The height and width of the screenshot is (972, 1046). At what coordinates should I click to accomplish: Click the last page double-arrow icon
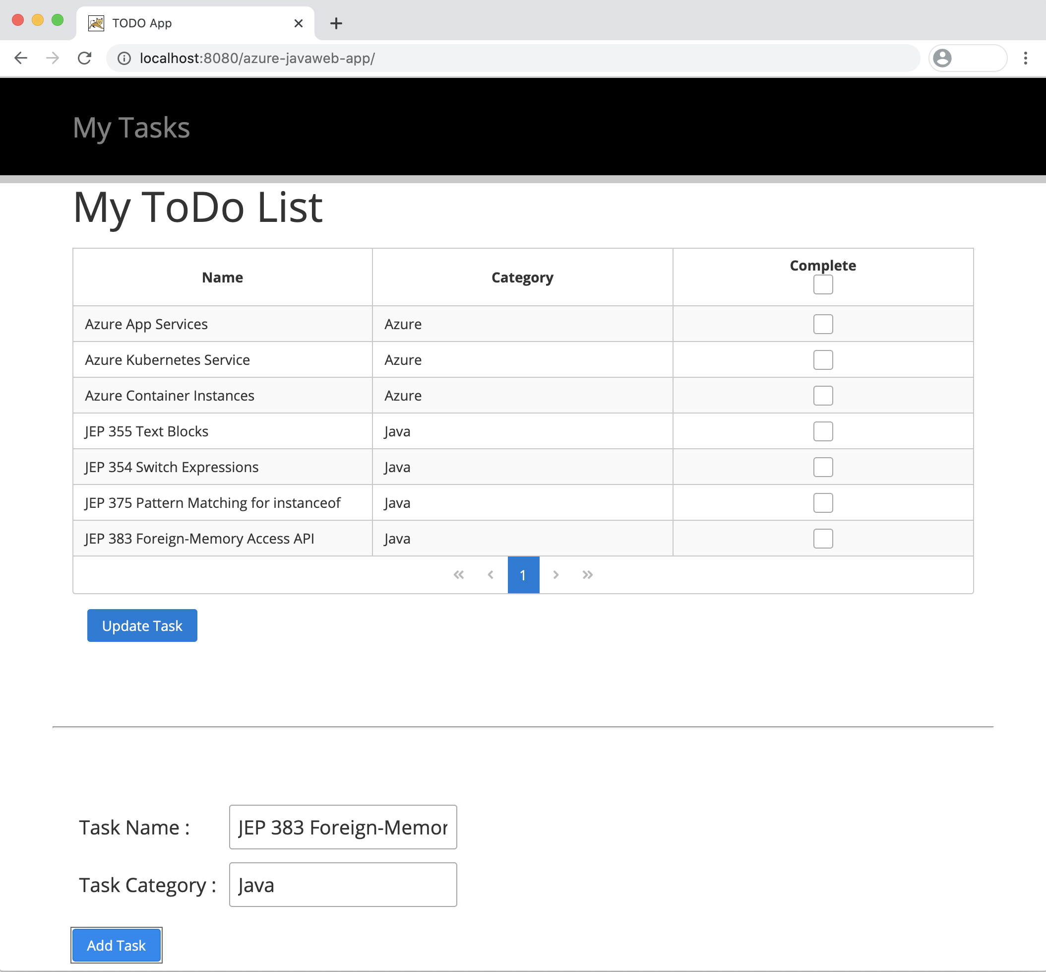(x=587, y=575)
